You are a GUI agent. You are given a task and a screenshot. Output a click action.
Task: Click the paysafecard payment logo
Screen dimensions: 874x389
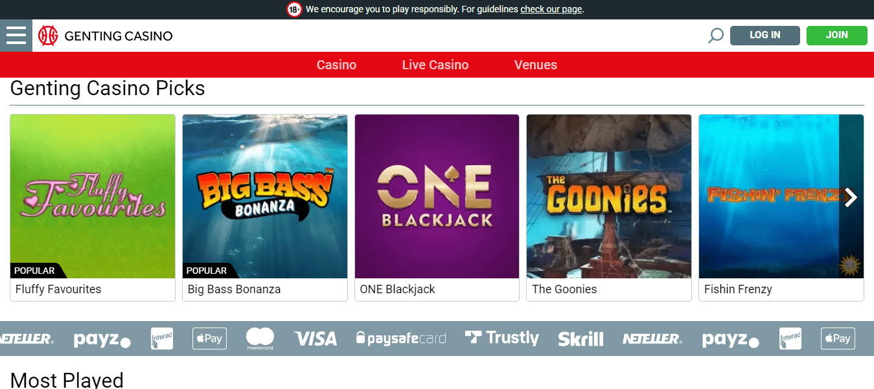click(401, 338)
